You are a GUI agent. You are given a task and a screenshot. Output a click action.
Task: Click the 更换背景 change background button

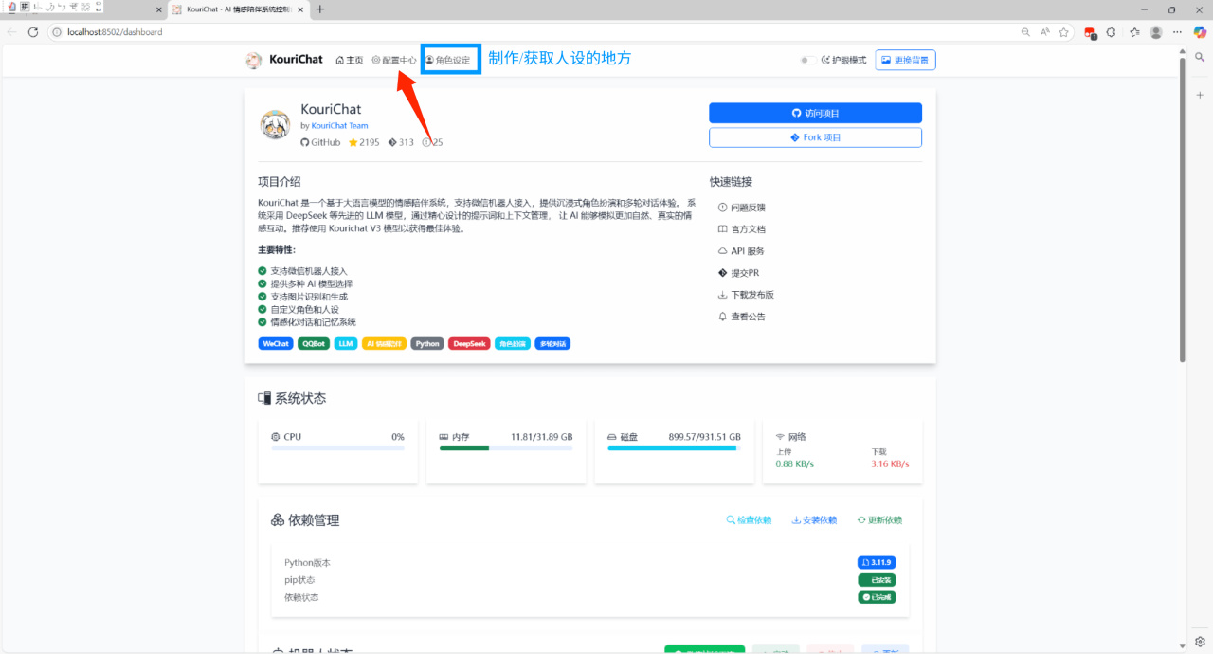coord(905,60)
